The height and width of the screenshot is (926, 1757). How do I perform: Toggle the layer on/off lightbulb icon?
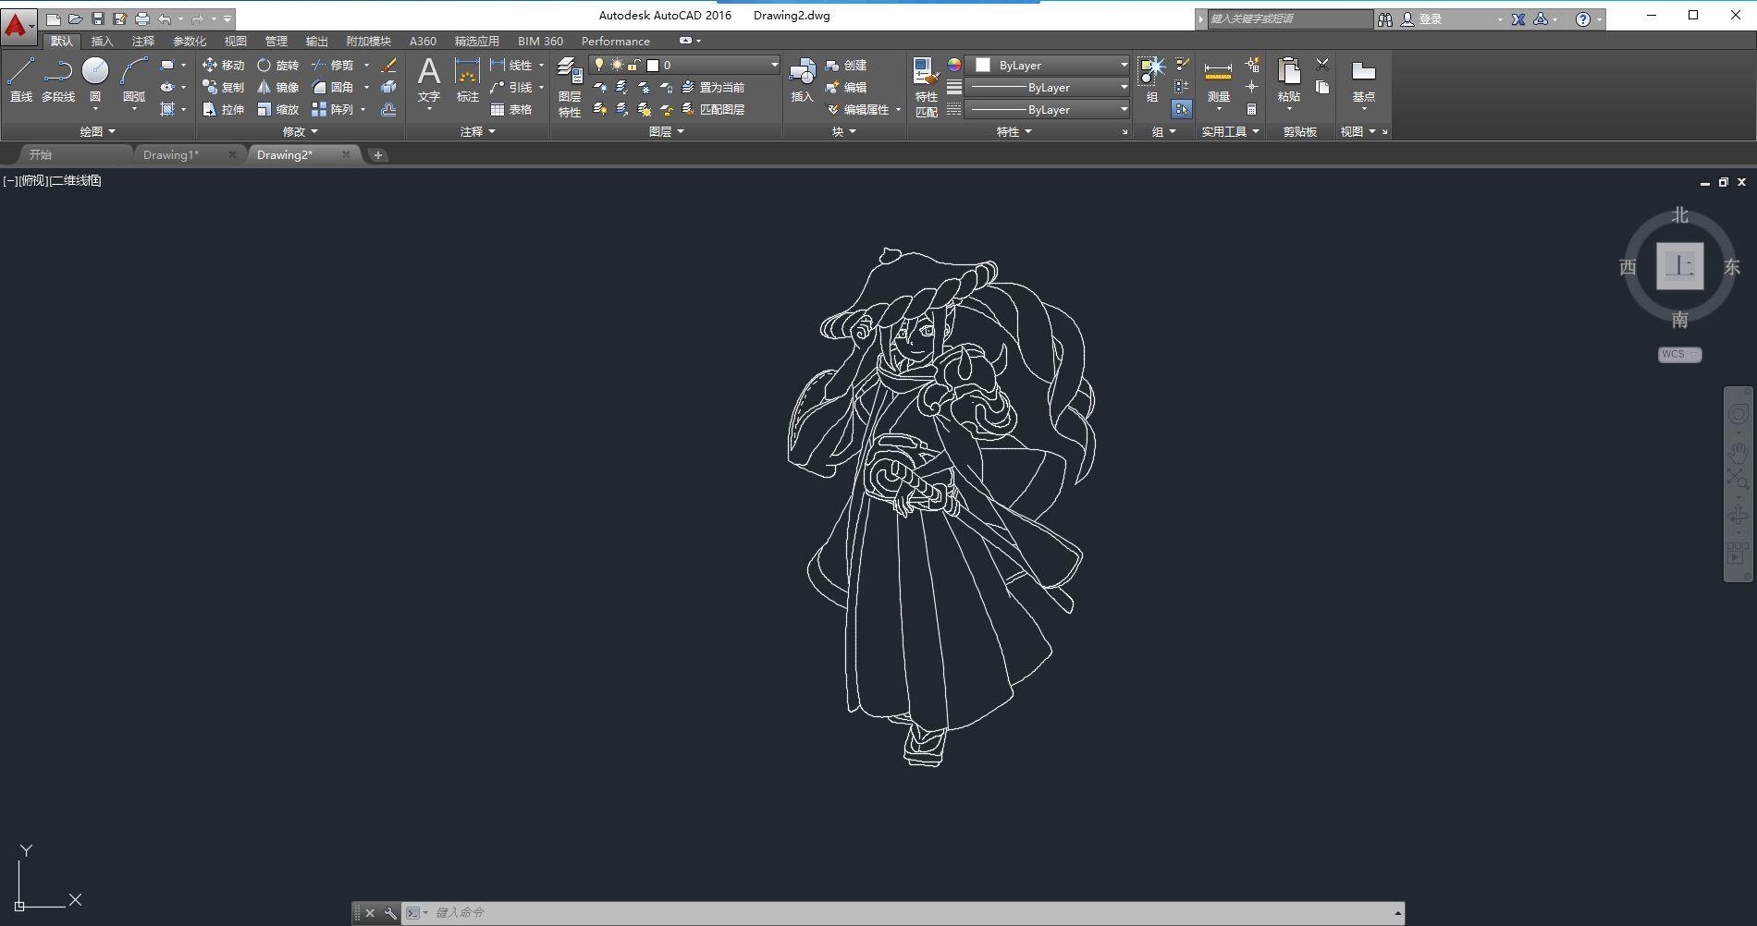coord(599,65)
